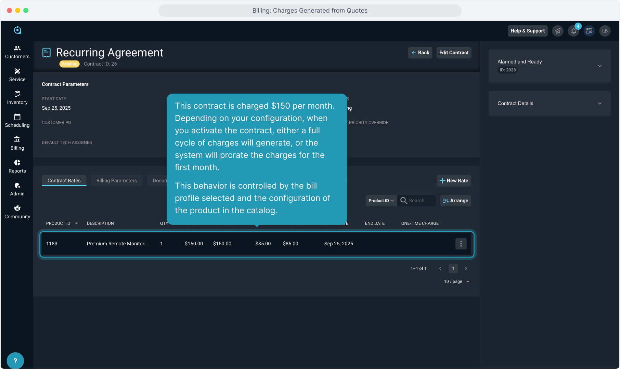
Task: Open the Admin section
Action: click(17, 189)
